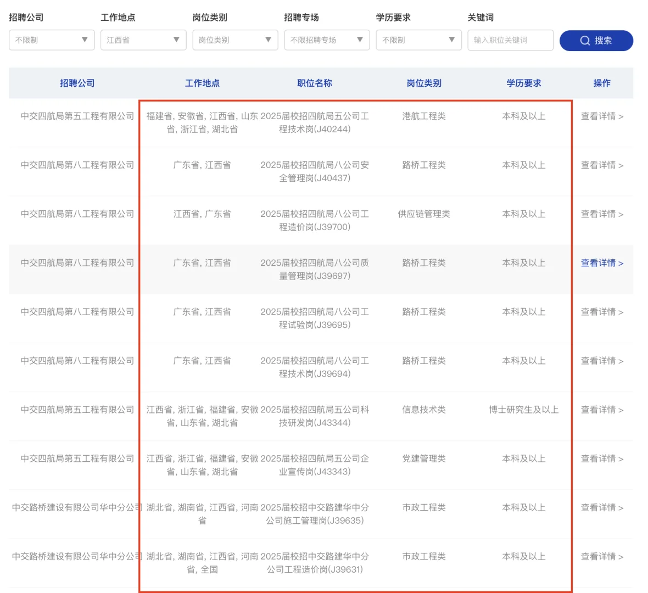
Task: View details for job J39695
Action: [x=602, y=311]
